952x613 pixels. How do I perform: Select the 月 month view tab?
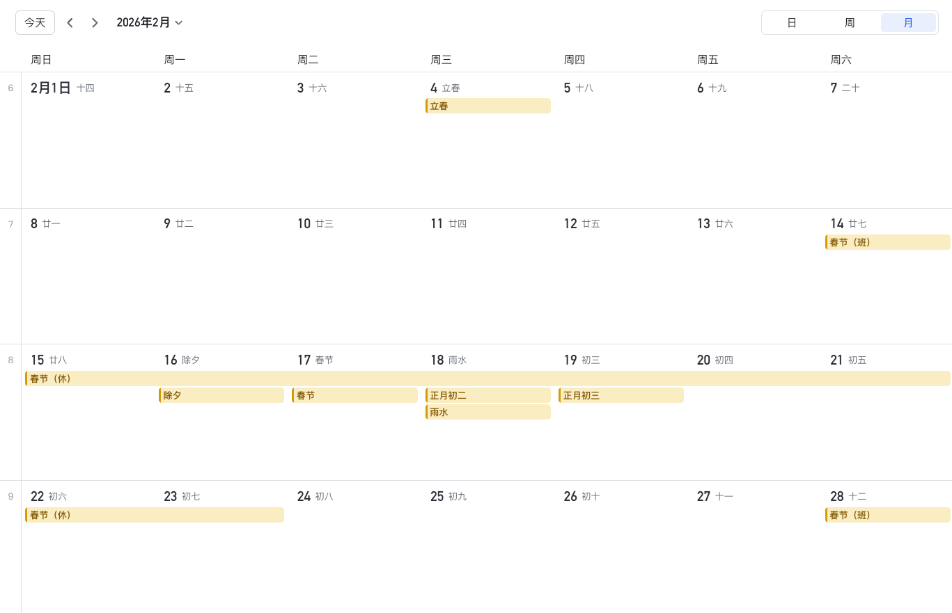[908, 22]
